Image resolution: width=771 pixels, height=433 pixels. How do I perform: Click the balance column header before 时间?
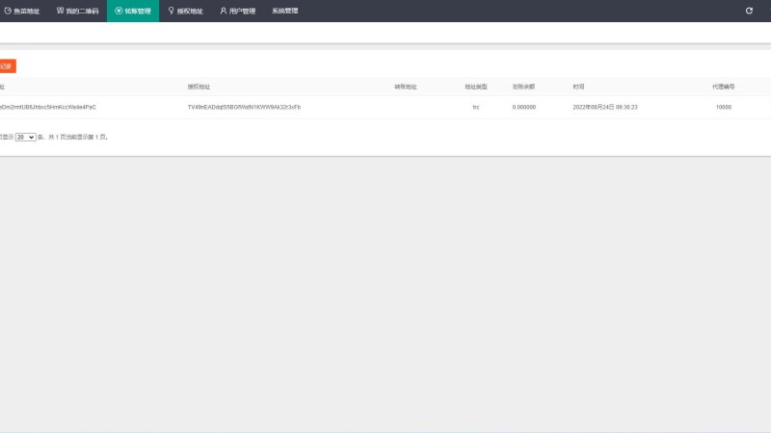523,87
